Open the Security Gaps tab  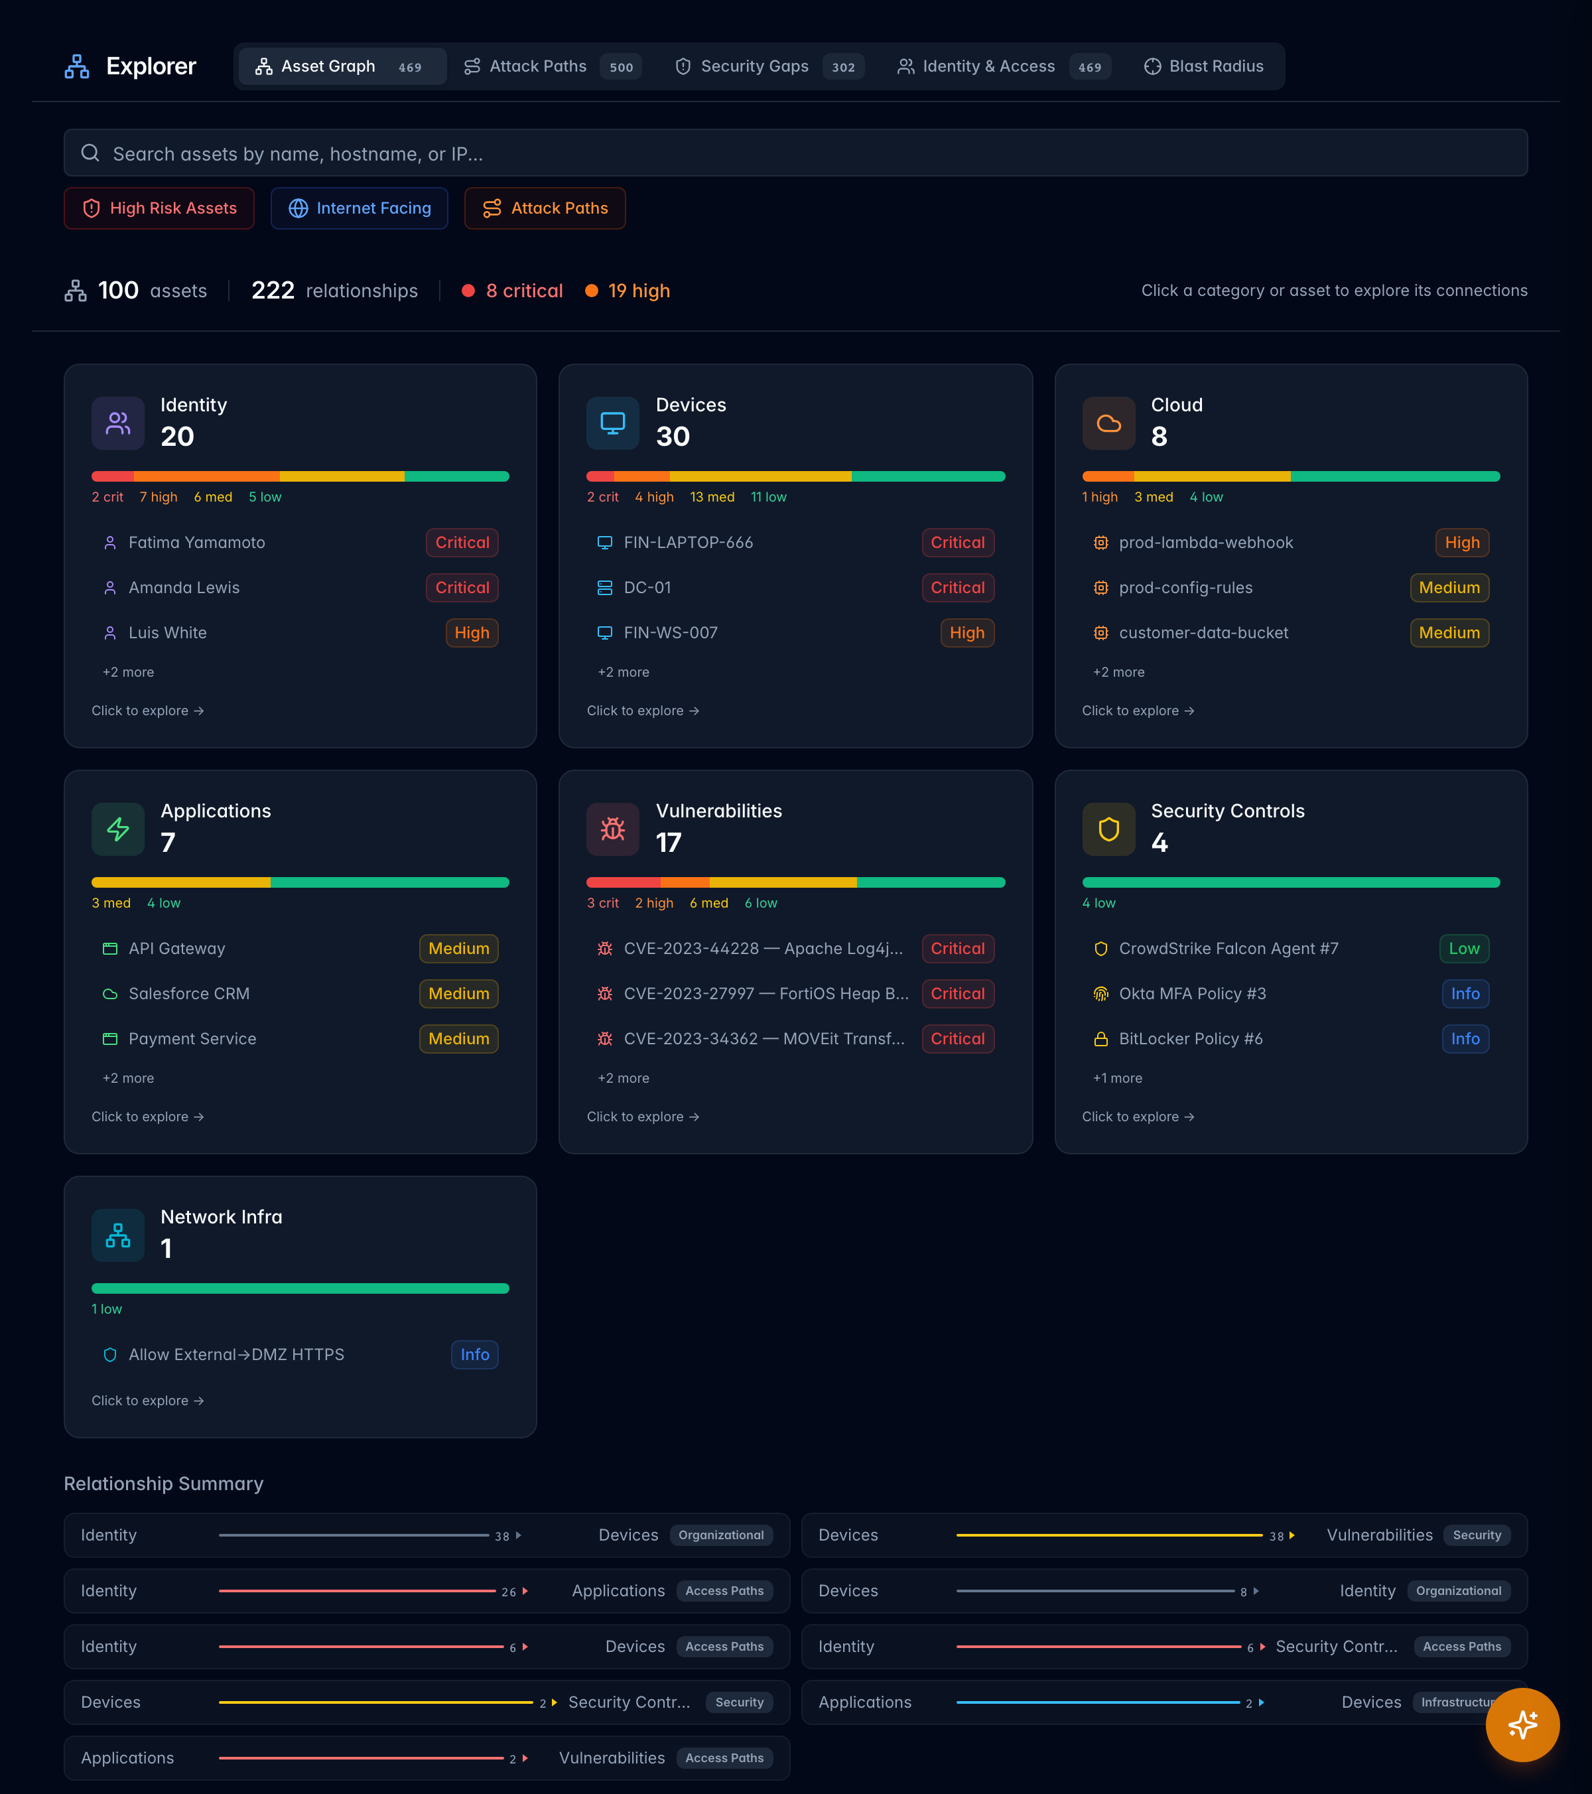[769, 67]
